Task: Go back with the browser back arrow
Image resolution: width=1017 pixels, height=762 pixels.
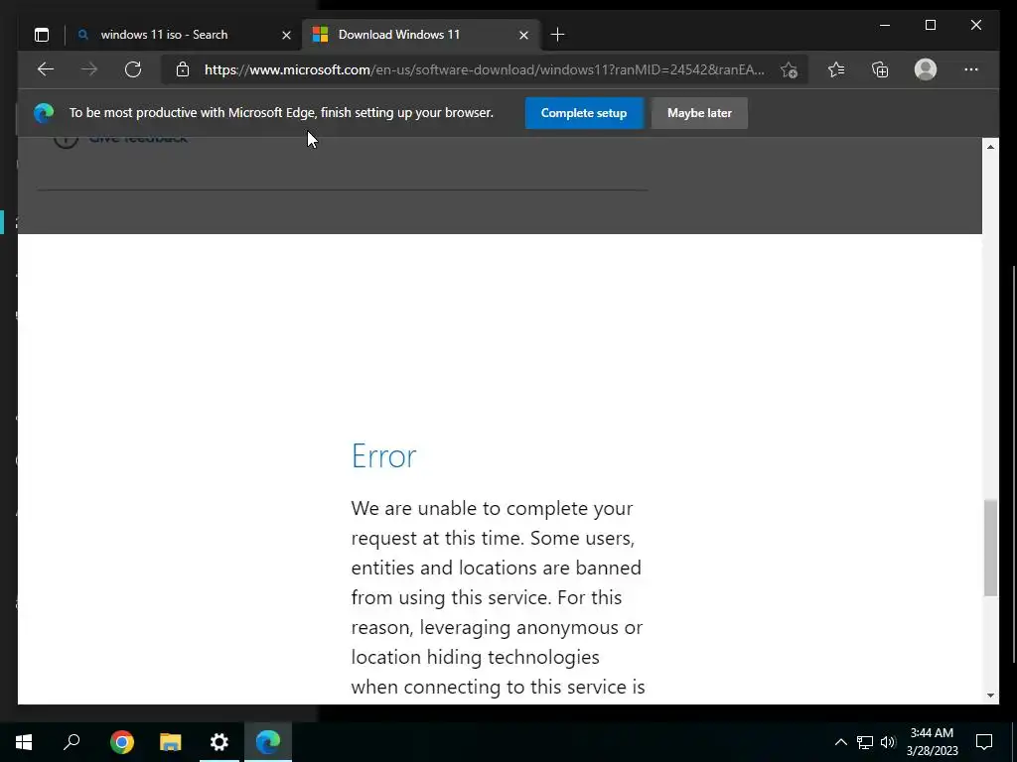Action: click(x=46, y=69)
